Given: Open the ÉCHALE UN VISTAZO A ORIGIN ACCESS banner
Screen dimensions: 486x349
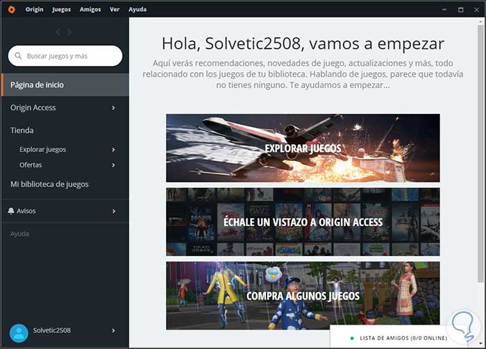Looking at the screenshot, I should click(303, 222).
